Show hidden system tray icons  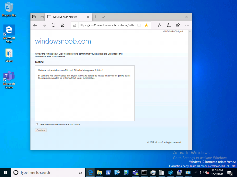click(x=196, y=173)
